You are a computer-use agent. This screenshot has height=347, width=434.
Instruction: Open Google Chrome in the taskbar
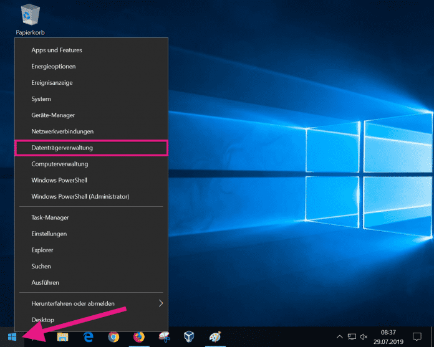(x=113, y=337)
